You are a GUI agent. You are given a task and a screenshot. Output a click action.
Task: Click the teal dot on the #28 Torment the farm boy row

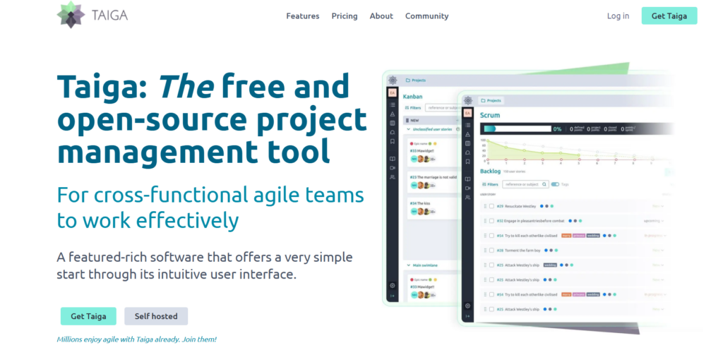click(556, 250)
